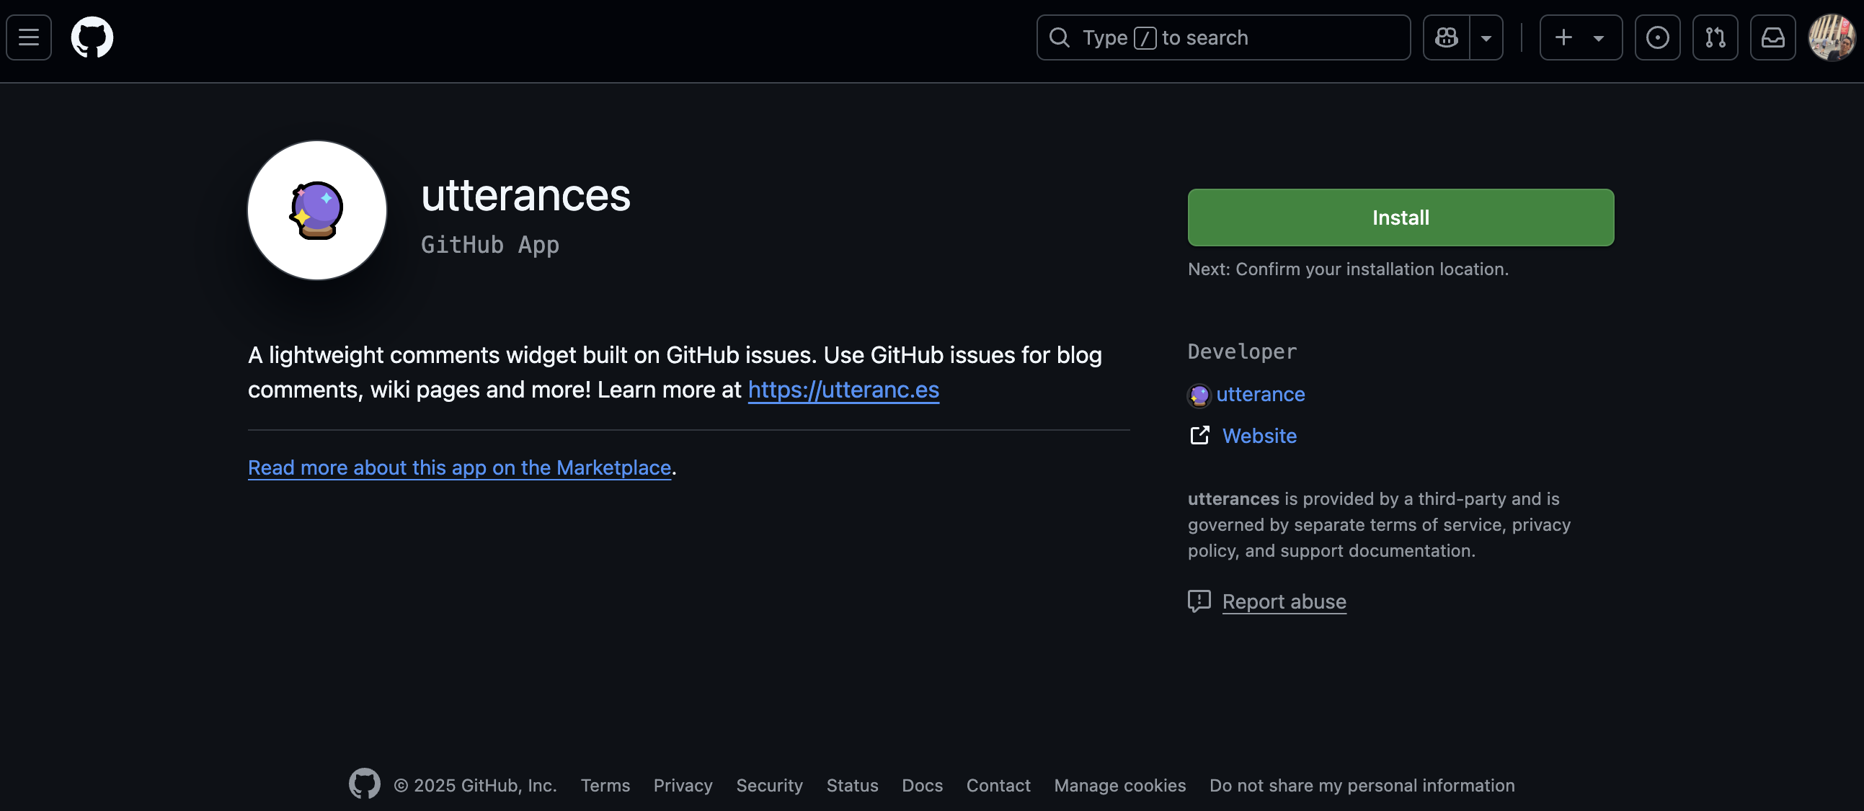The image size is (1864, 811).
Task: Read more about this app on the Marketplace
Action: 459,467
